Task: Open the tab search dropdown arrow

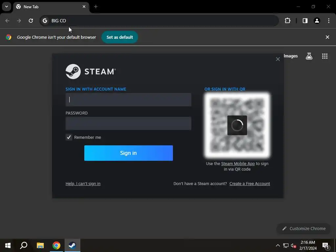Action: pos(7,7)
